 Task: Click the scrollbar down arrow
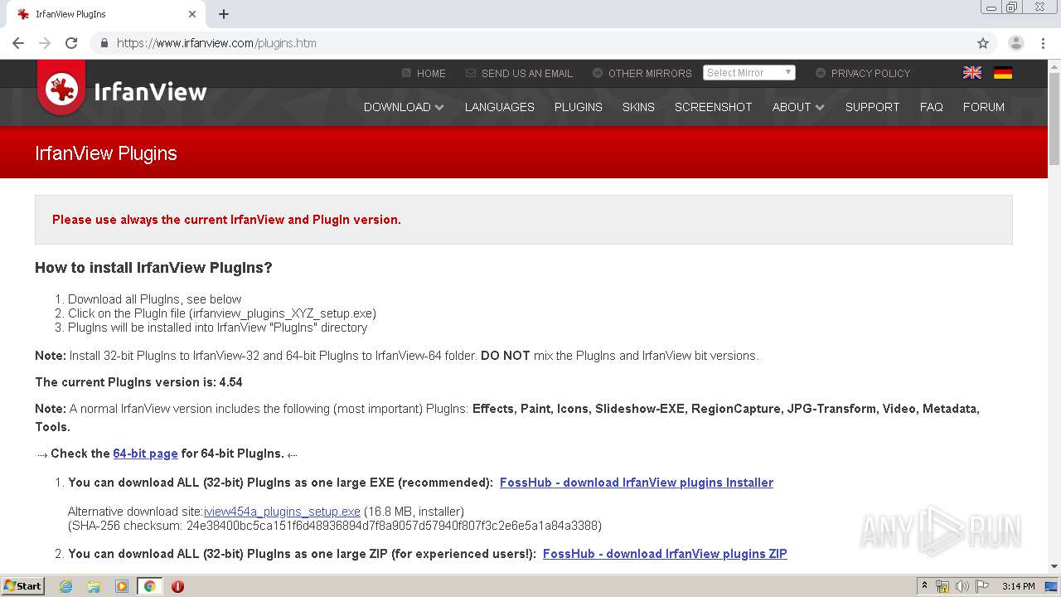coord(1054,567)
